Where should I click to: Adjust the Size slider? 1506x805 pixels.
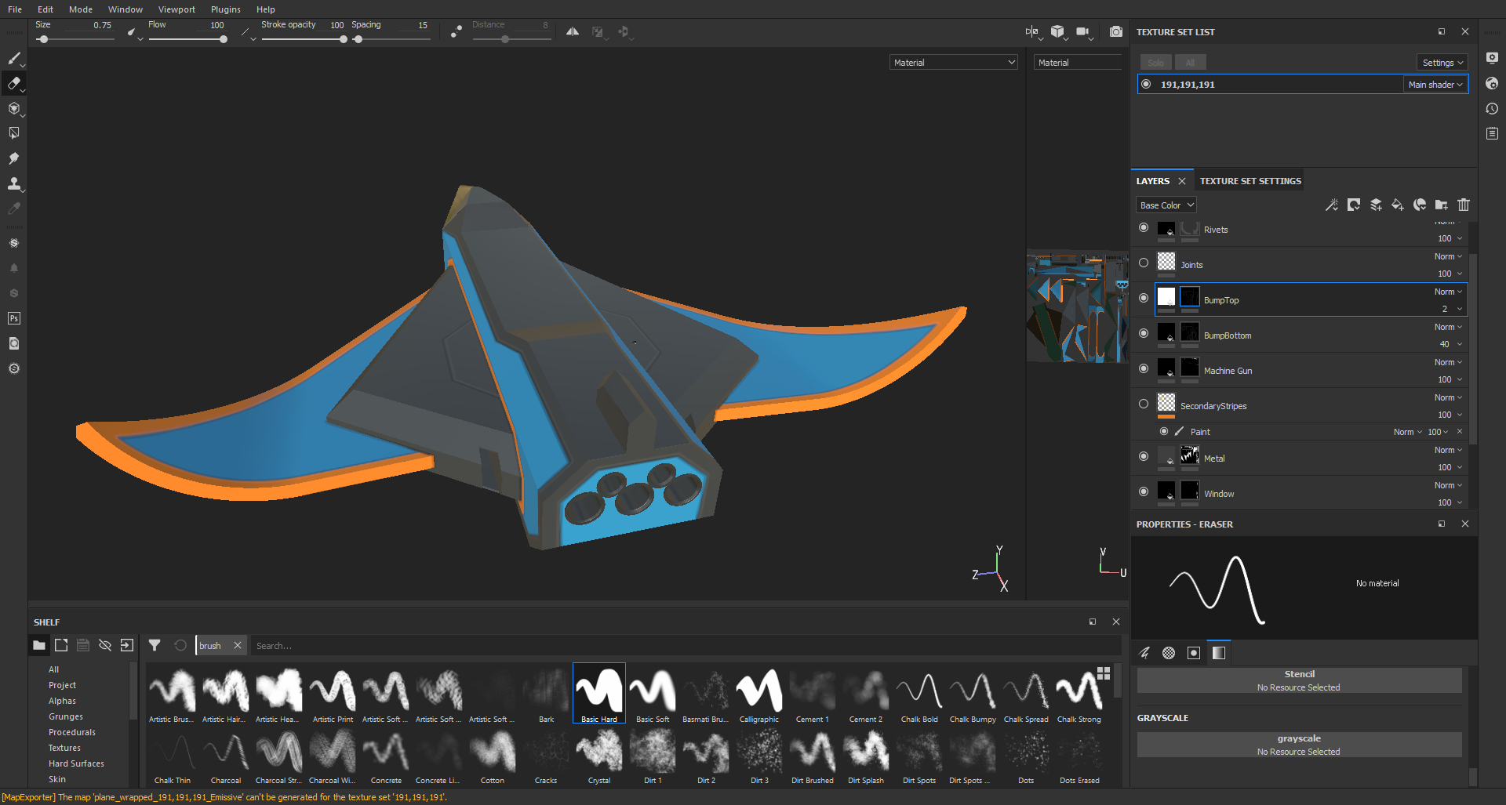(x=75, y=39)
